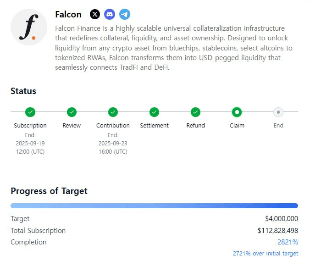Select the grey End step marker
310x266 pixels.
pyautogui.click(x=278, y=112)
